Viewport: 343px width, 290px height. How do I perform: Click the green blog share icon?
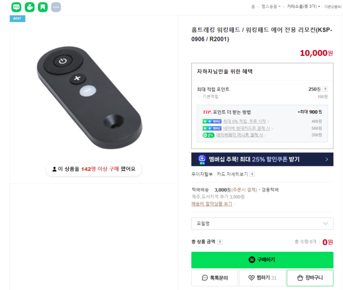16,7
